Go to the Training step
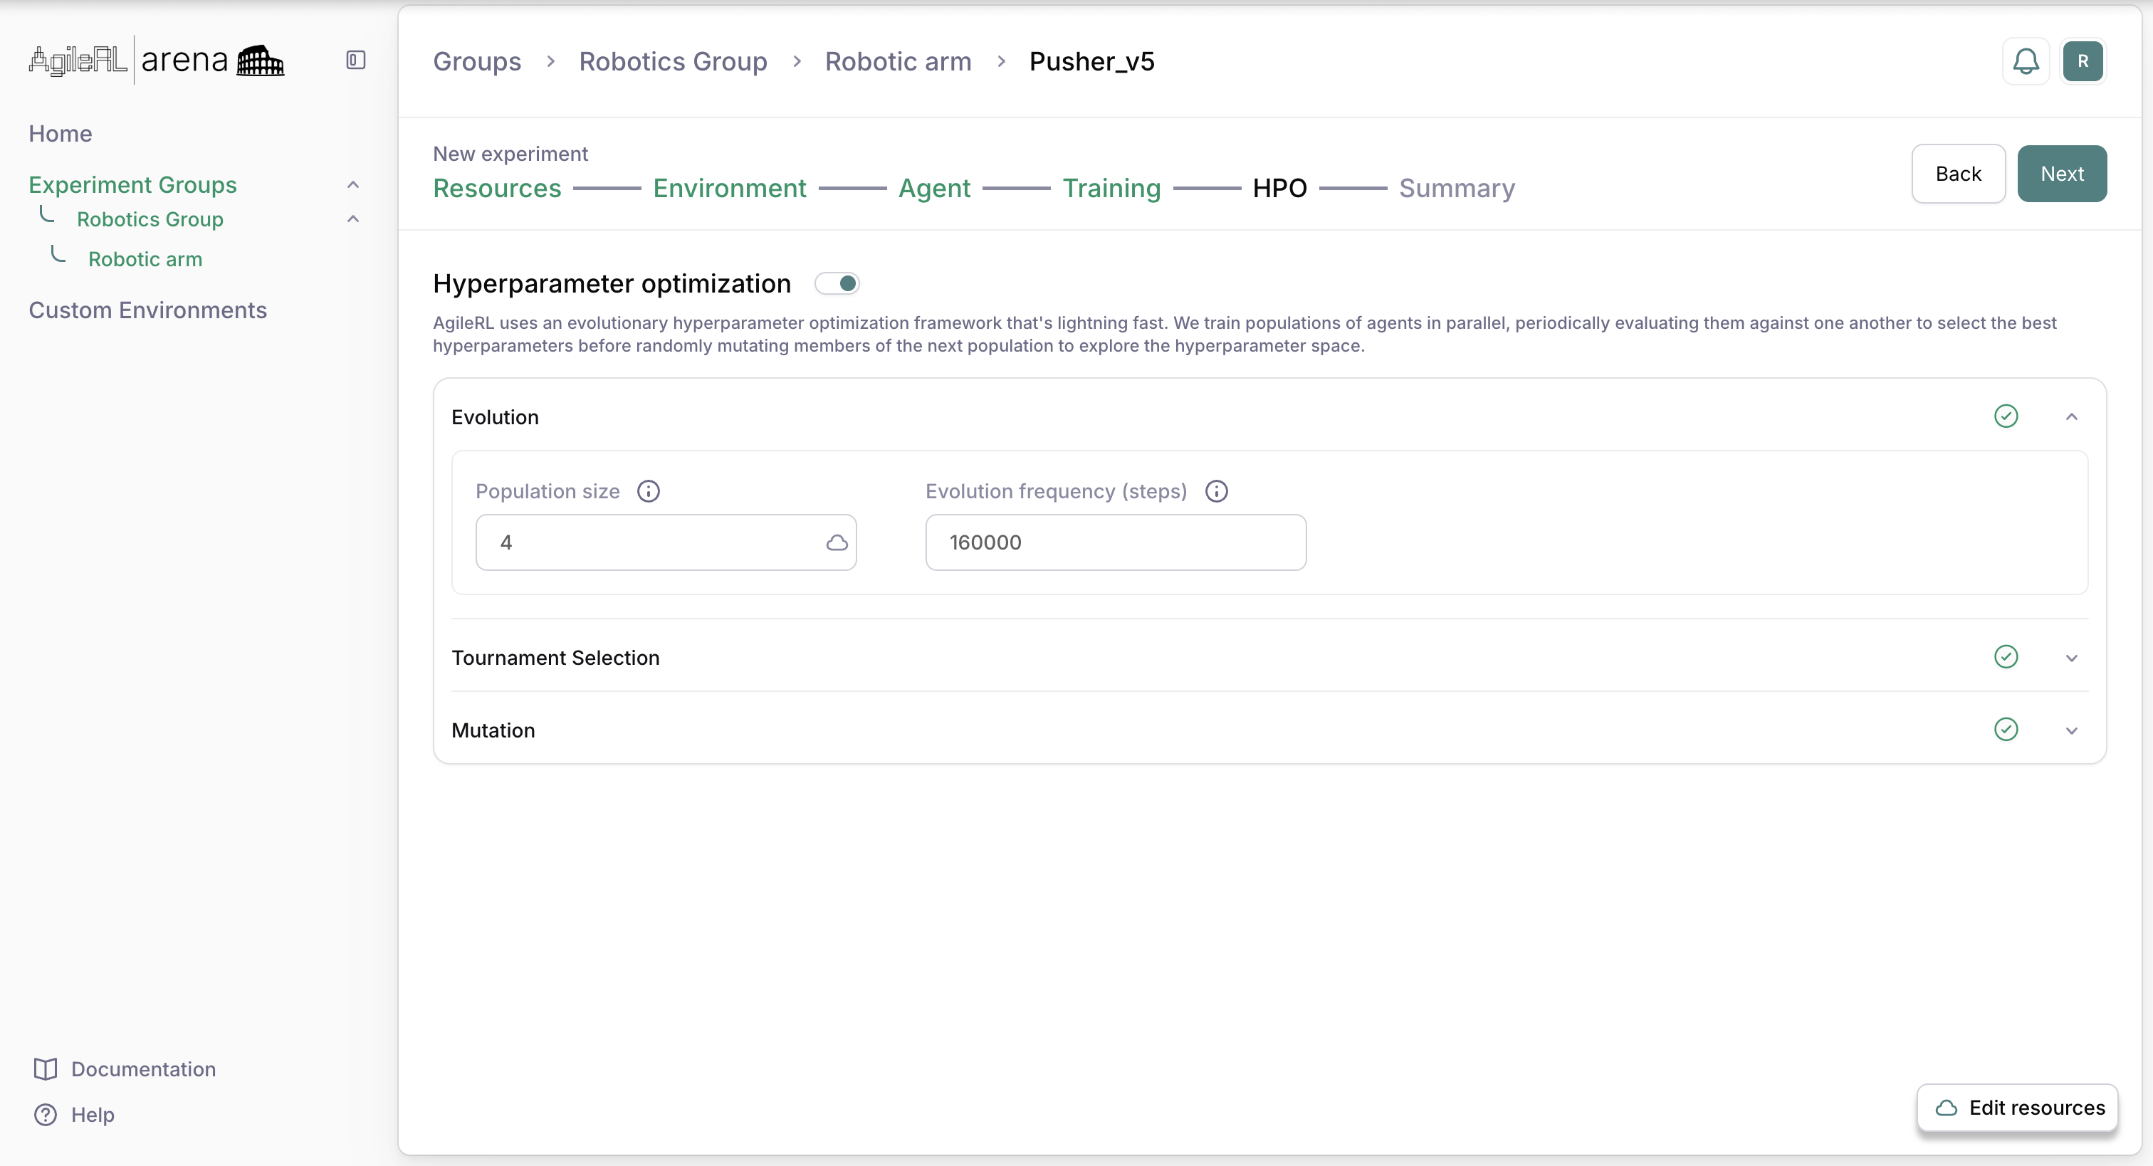The height and width of the screenshot is (1166, 2153). click(x=1111, y=189)
